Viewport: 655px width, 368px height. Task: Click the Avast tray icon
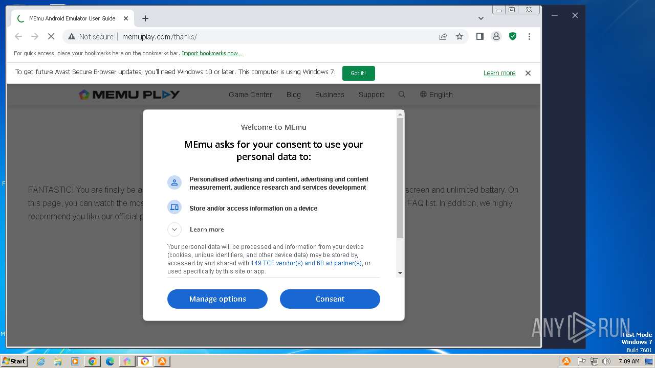pos(566,361)
